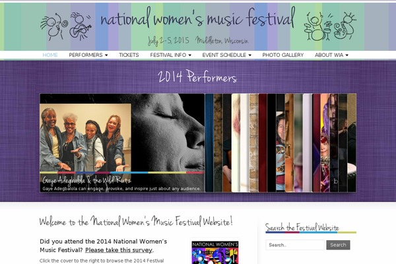This screenshot has width=396, height=264.
Task: Focus the Search text field
Action: 295,245
